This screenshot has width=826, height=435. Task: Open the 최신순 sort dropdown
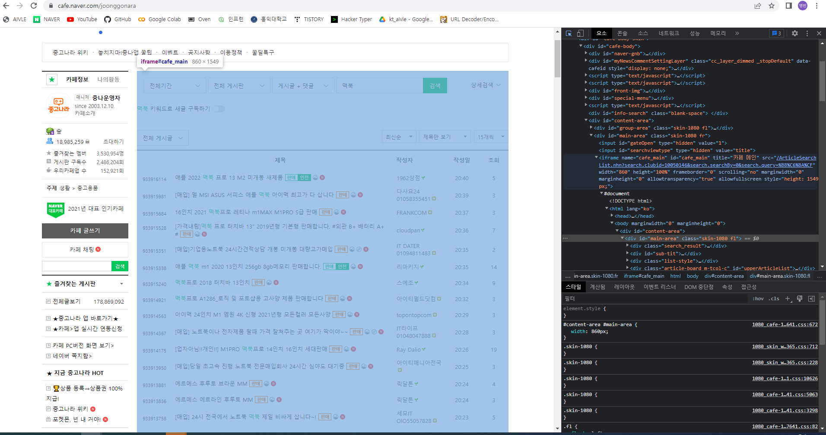(x=399, y=137)
